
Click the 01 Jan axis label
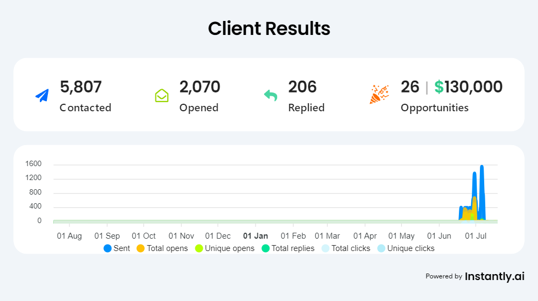(256, 236)
